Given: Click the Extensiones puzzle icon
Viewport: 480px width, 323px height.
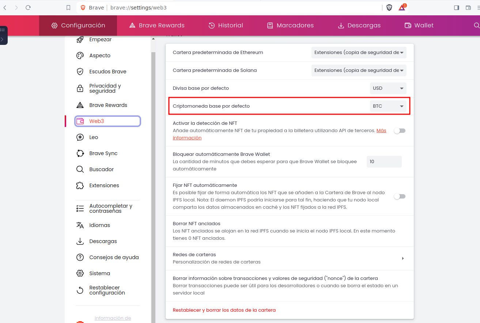Looking at the screenshot, I should click(x=80, y=185).
